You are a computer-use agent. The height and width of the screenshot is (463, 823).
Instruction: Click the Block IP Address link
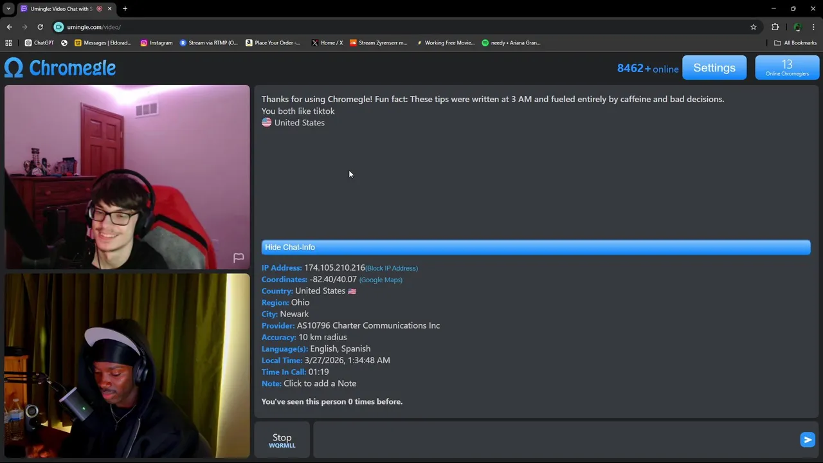pyautogui.click(x=392, y=268)
